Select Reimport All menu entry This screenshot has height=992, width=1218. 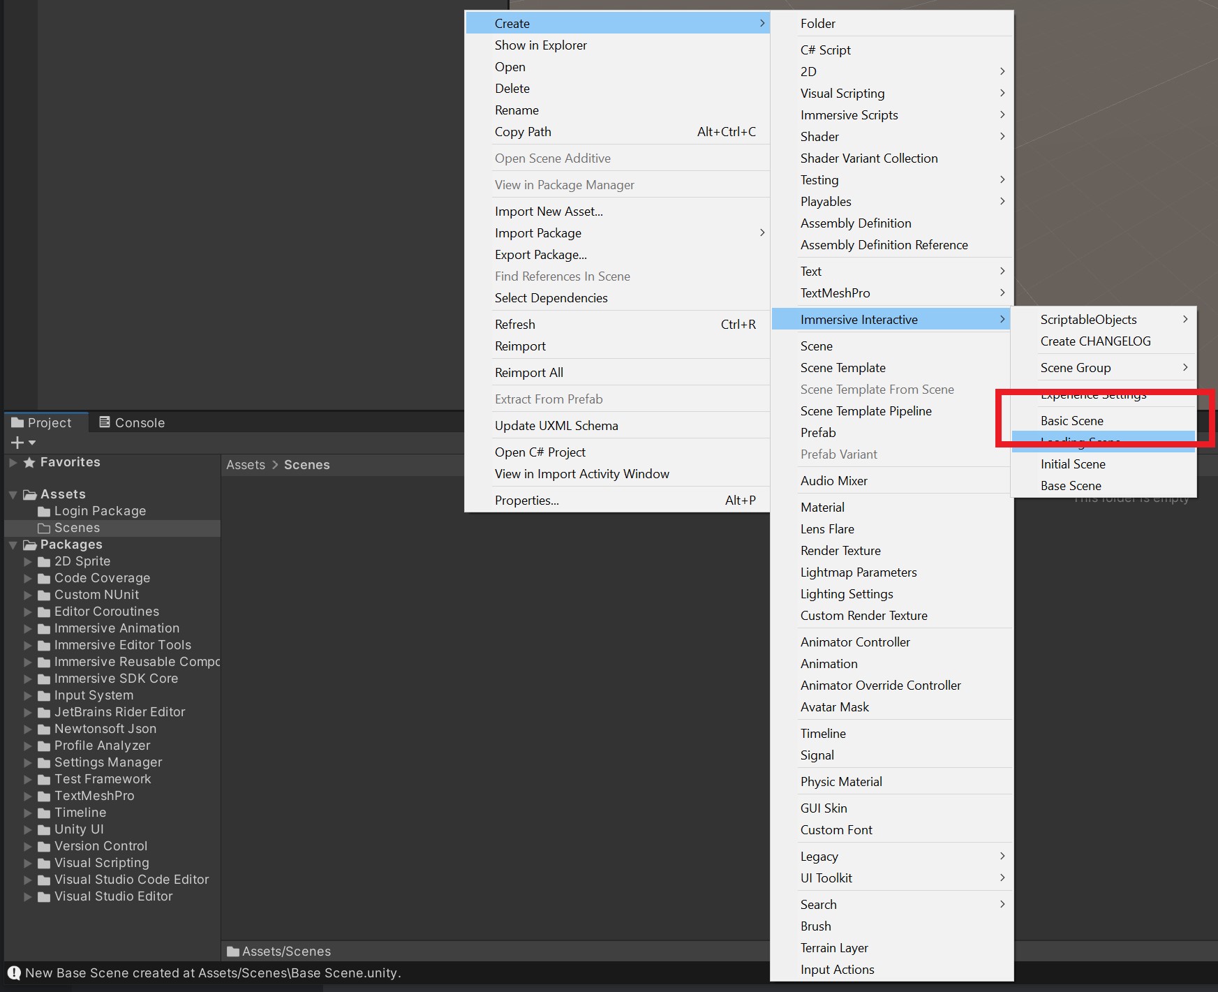[x=617, y=373]
